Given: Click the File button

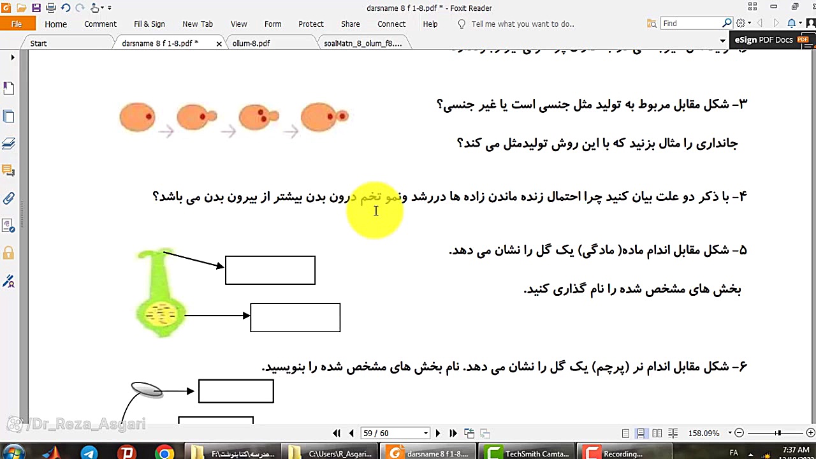Looking at the screenshot, I should click(17, 24).
